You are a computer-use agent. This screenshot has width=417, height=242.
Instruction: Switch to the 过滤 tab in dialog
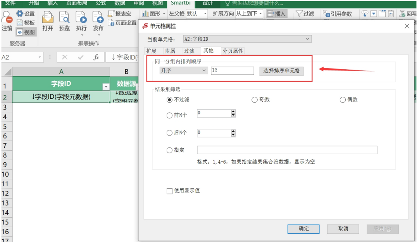tap(189, 51)
